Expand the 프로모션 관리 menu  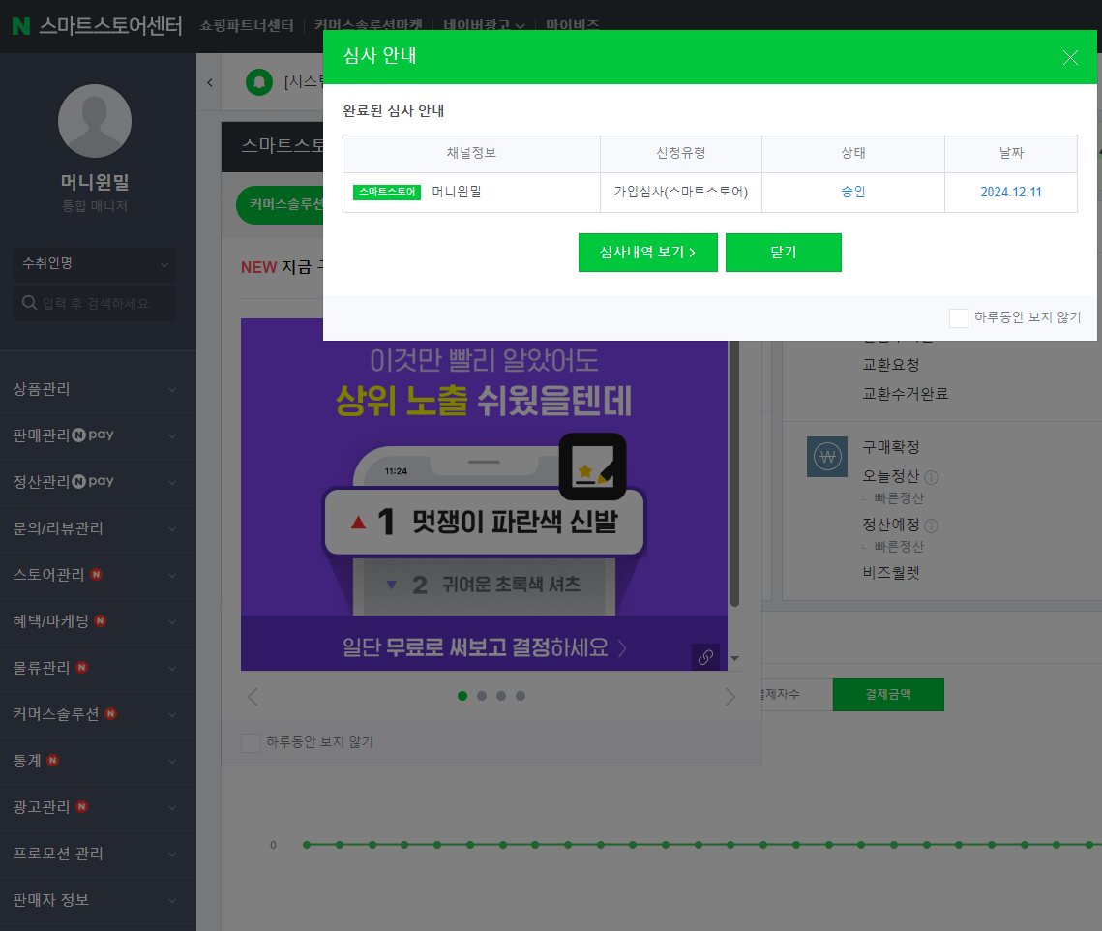pos(98,853)
